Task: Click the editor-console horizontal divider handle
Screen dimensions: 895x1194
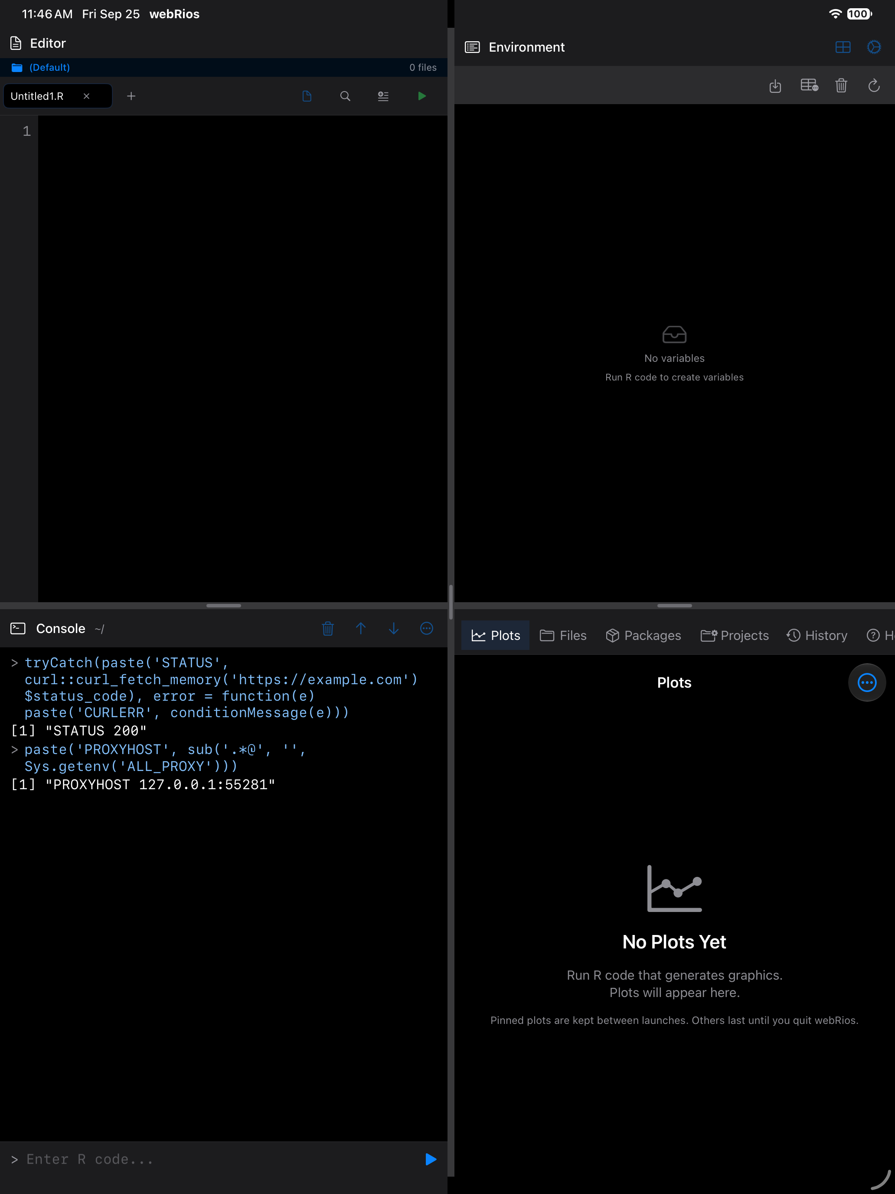Action: coord(223,606)
